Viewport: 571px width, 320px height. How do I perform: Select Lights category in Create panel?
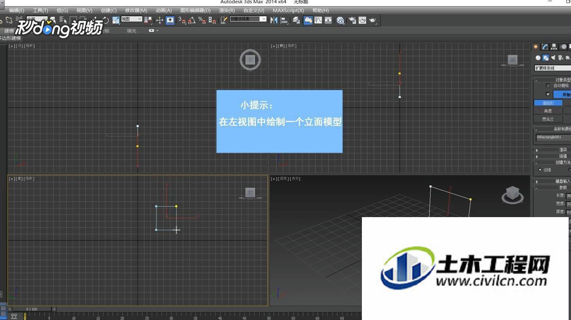pyautogui.click(x=553, y=58)
